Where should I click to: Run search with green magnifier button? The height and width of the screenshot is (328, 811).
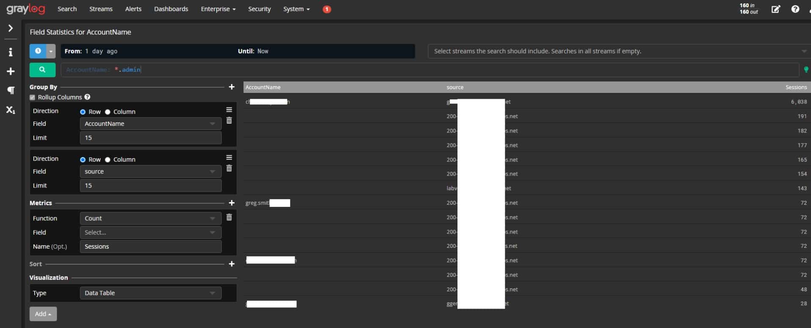coord(42,70)
